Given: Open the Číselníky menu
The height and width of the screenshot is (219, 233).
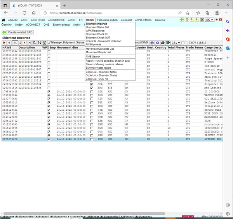Looking at the screenshot, I should point(6,25).
